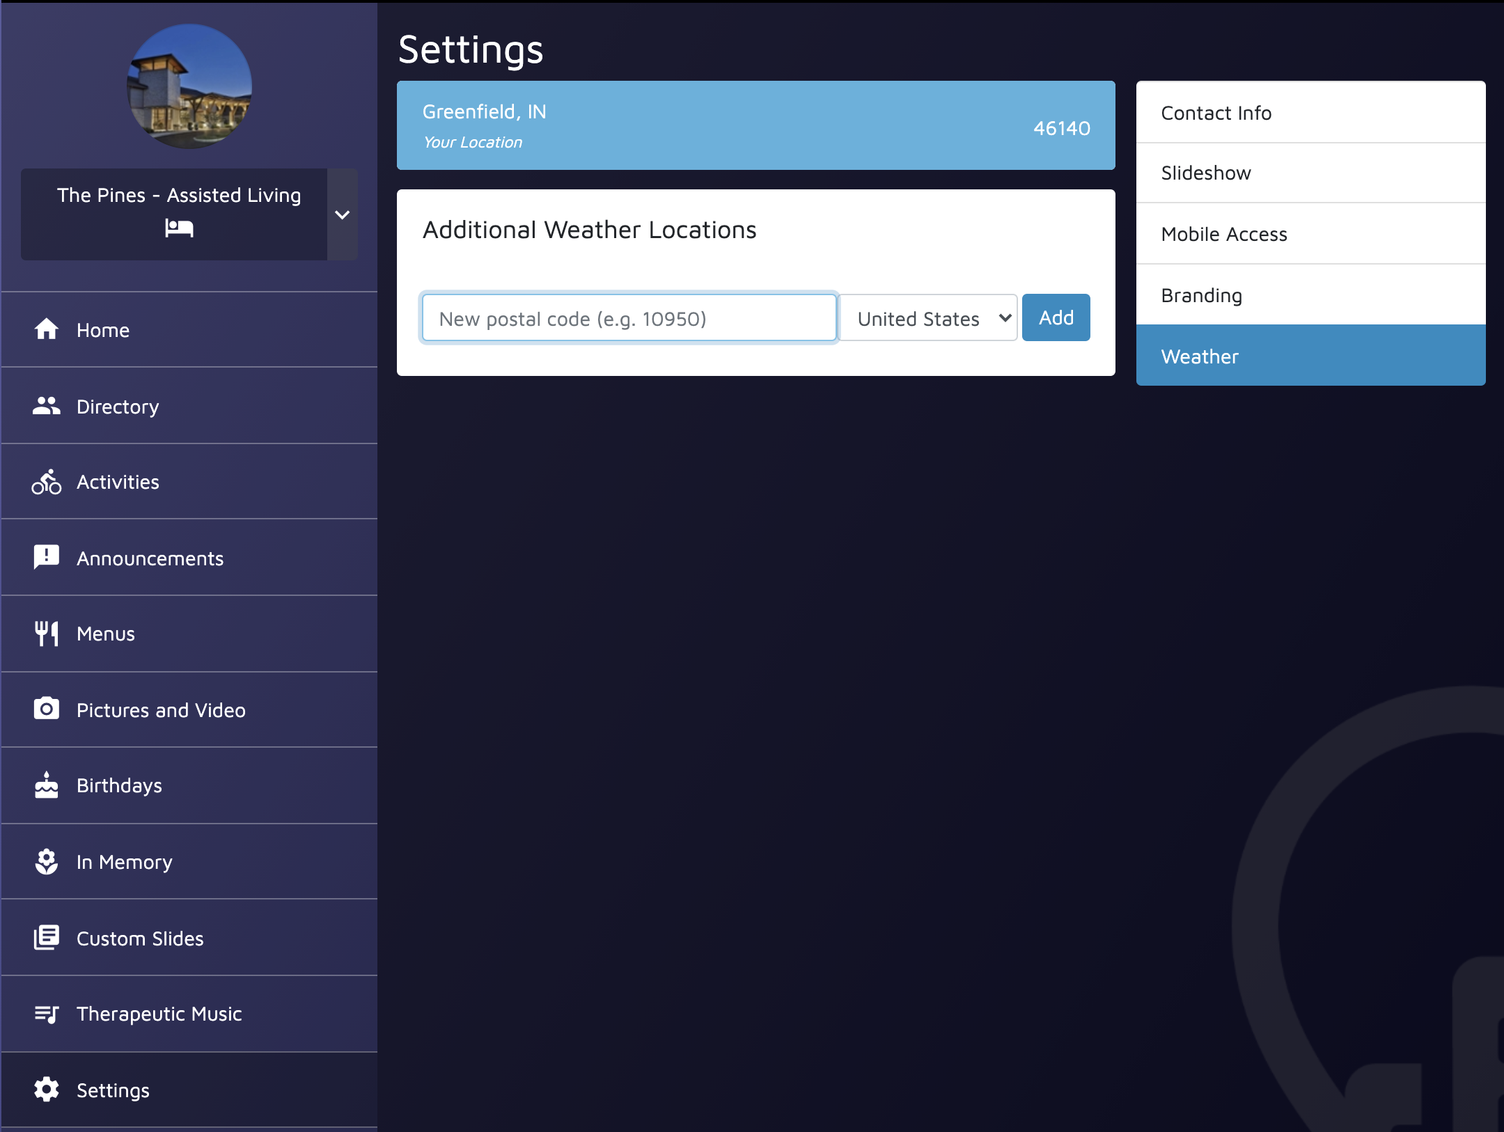Open the Activities sidebar label
The height and width of the screenshot is (1132, 1504).
[x=118, y=482]
